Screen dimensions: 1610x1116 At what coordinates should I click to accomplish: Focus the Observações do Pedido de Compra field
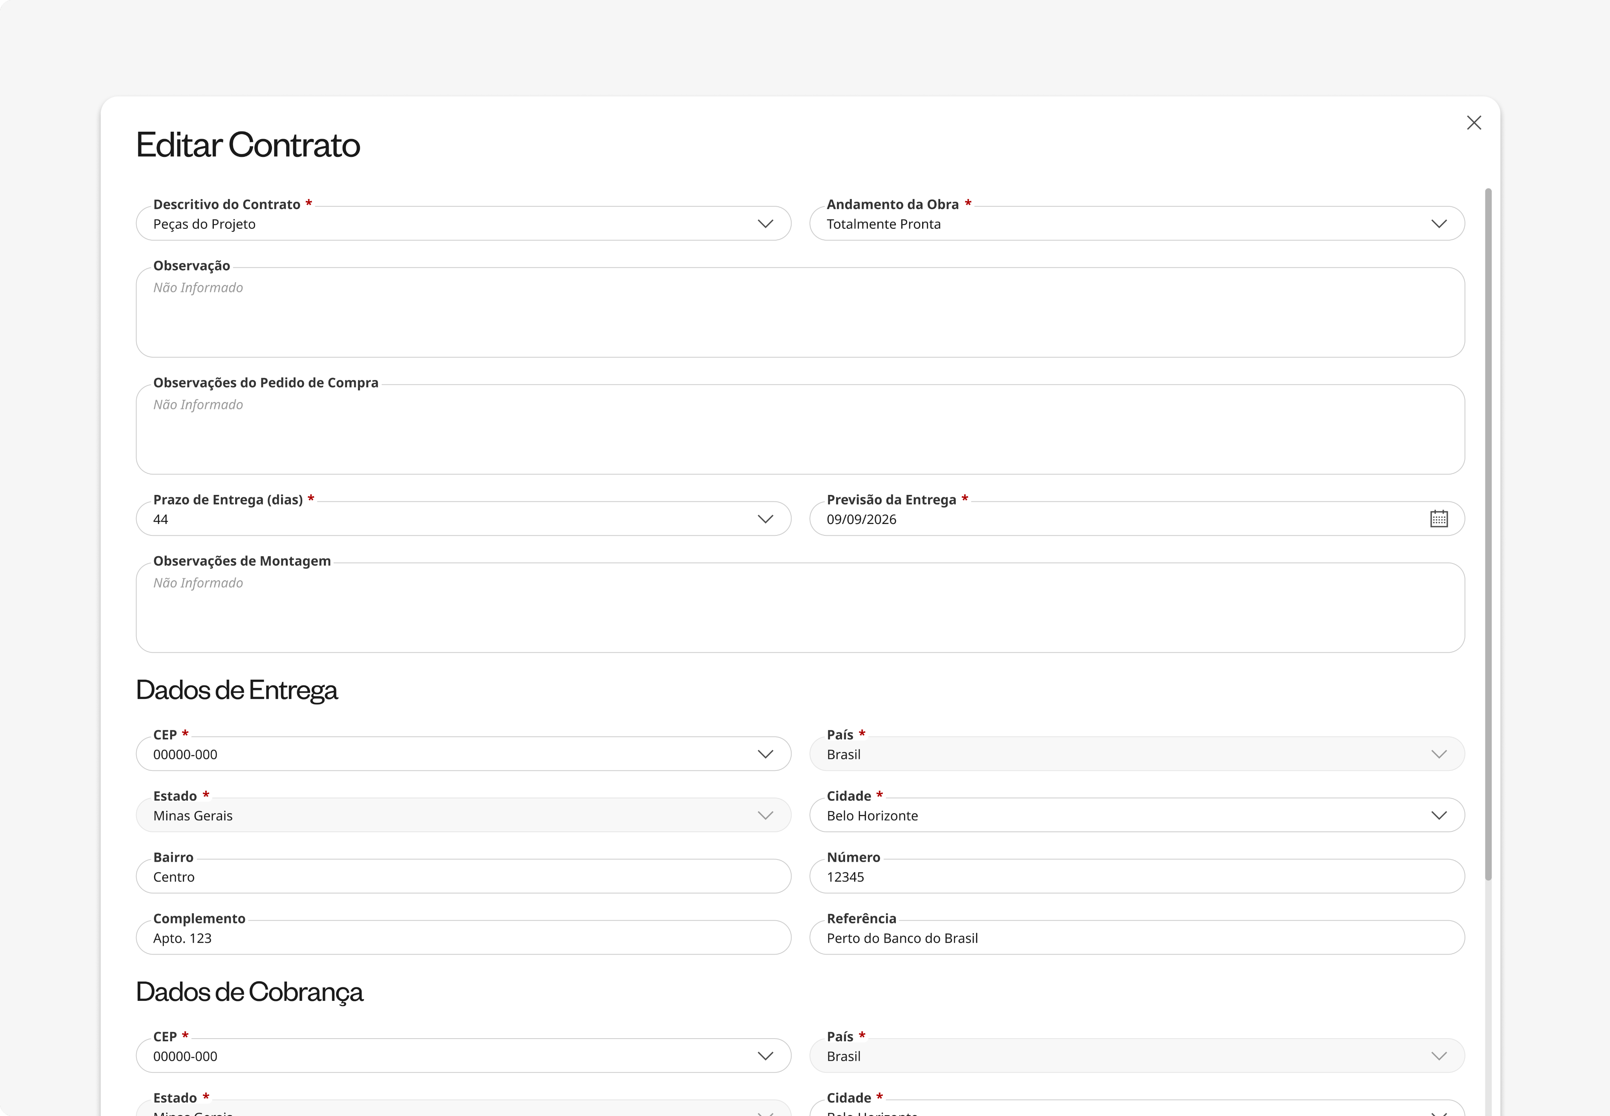click(x=800, y=429)
